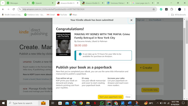Close the eBook submitted dialog with X

[x=131, y=20]
